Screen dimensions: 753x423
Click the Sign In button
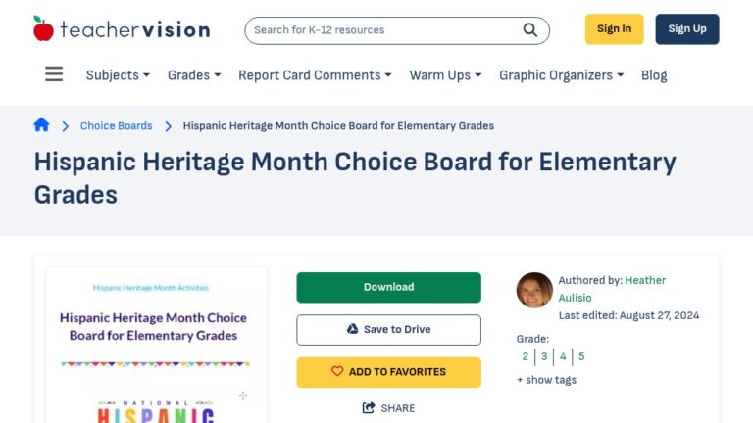point(614,29)
